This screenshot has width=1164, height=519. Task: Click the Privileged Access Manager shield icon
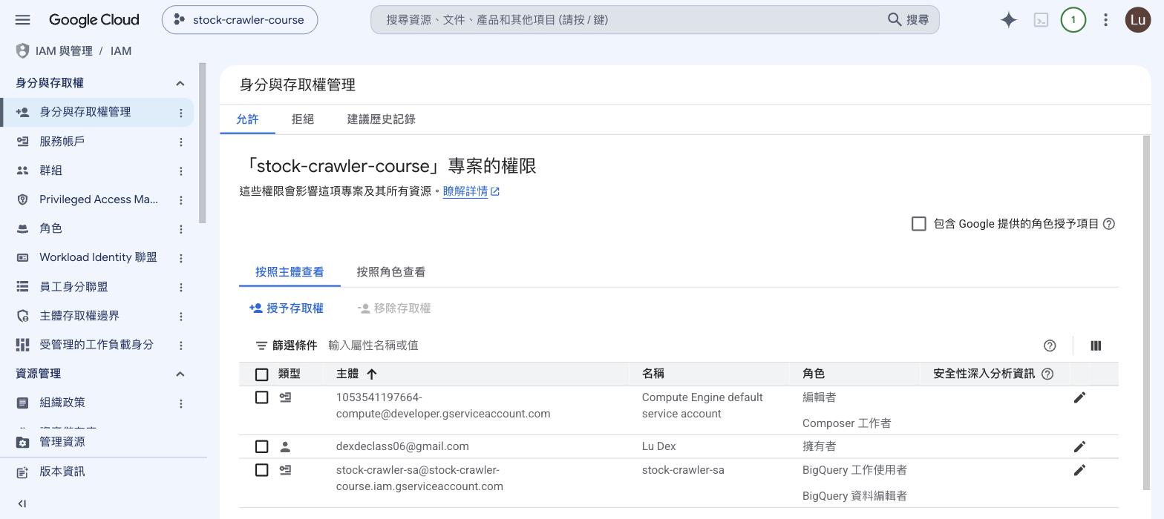click(x=22, y=199)
